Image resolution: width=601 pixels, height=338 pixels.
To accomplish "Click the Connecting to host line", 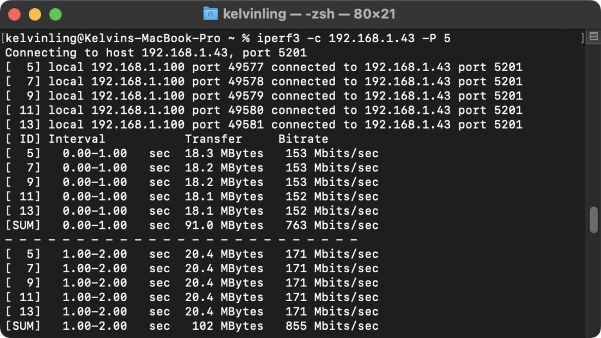I will tap(156, 52).
